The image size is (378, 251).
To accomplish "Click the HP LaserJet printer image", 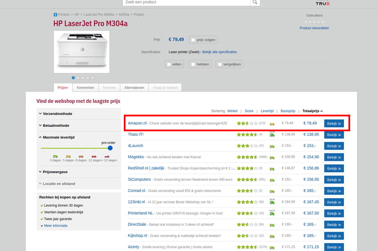I will [x=82, y=52].
